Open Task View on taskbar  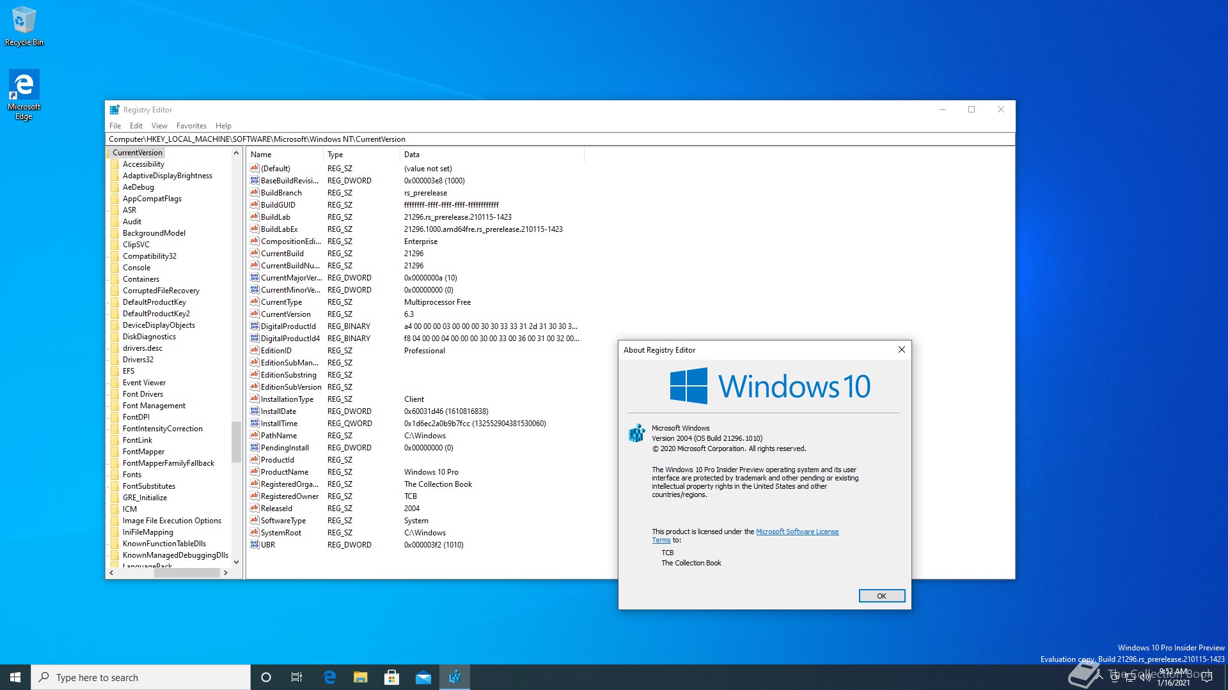tap(297, 677)
